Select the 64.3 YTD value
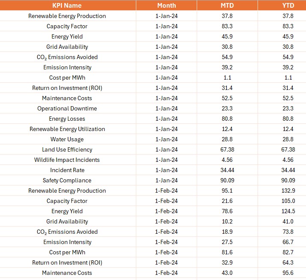This screenshot has width=306, height=280. pos(288,262)
